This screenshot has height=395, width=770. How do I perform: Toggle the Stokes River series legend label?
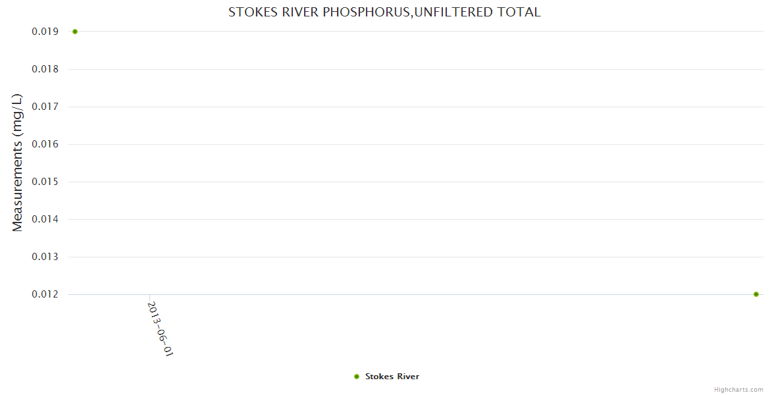click(392, 377)
